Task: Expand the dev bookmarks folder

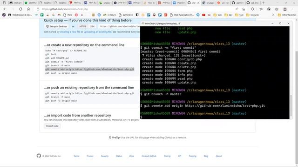Action: click(x=229, y=15)
